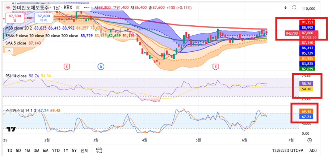Click the 67.24 blue stochastic label
This screenshot has height=156, width=328.
[x=306, y=117]
